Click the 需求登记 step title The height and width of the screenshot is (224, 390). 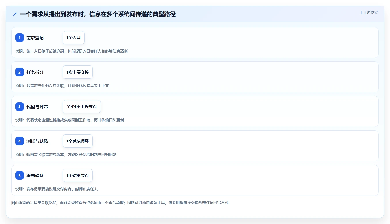coord(35,38)
